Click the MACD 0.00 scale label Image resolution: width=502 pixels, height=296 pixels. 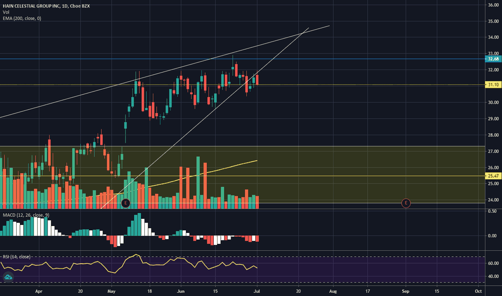coord(492,236)
